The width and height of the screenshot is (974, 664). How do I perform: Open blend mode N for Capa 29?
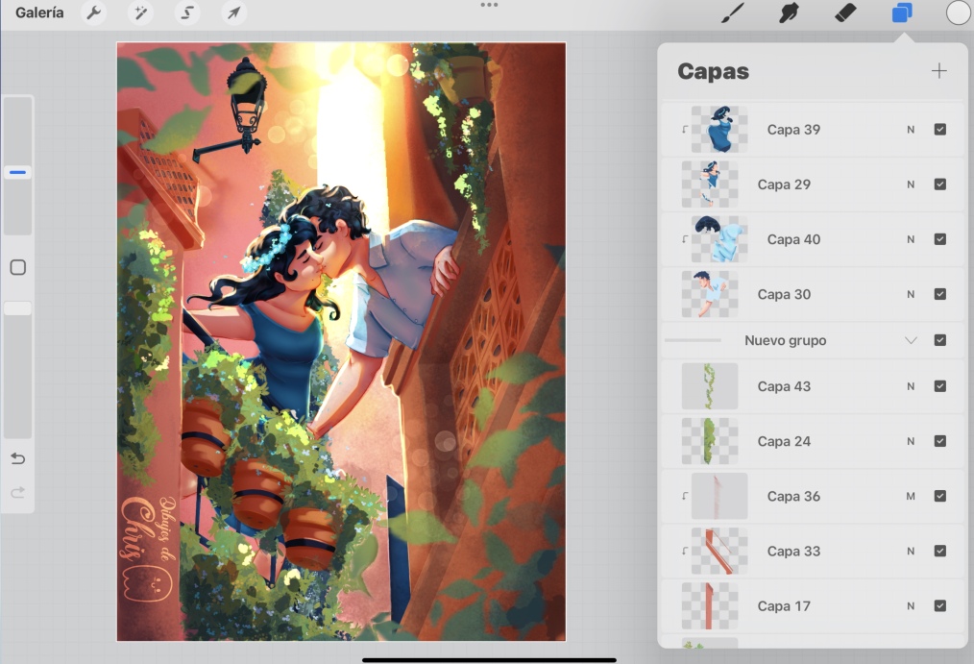click(x=911, y=184)
